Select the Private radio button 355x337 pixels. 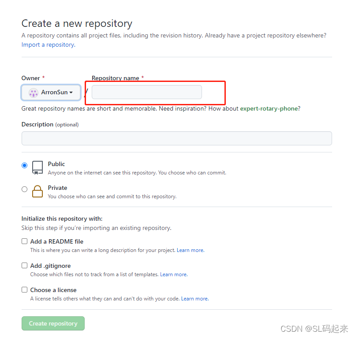[24, 189]
